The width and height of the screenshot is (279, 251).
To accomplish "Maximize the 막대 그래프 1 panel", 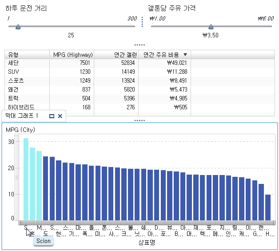I will [52, 116].
